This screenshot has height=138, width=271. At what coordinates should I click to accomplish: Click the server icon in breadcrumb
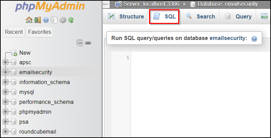(x=119, y=4)
